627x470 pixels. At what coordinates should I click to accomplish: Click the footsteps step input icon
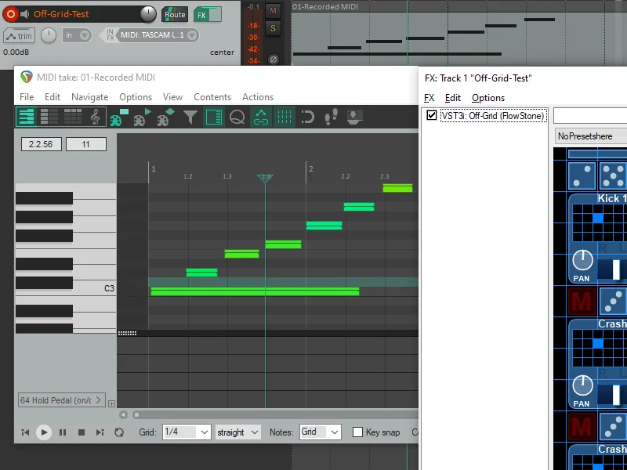point(331,117)
